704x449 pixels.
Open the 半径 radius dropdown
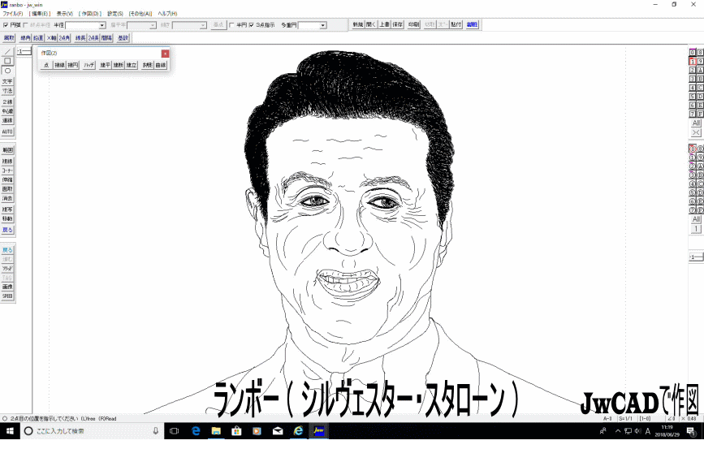click(x=102, y=26)
